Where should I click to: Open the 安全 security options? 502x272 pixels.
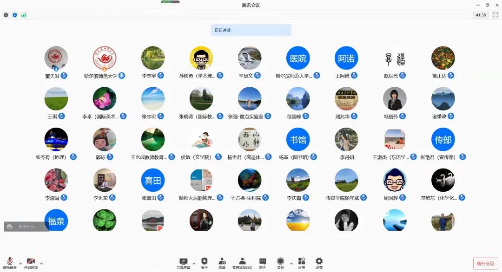205,263
